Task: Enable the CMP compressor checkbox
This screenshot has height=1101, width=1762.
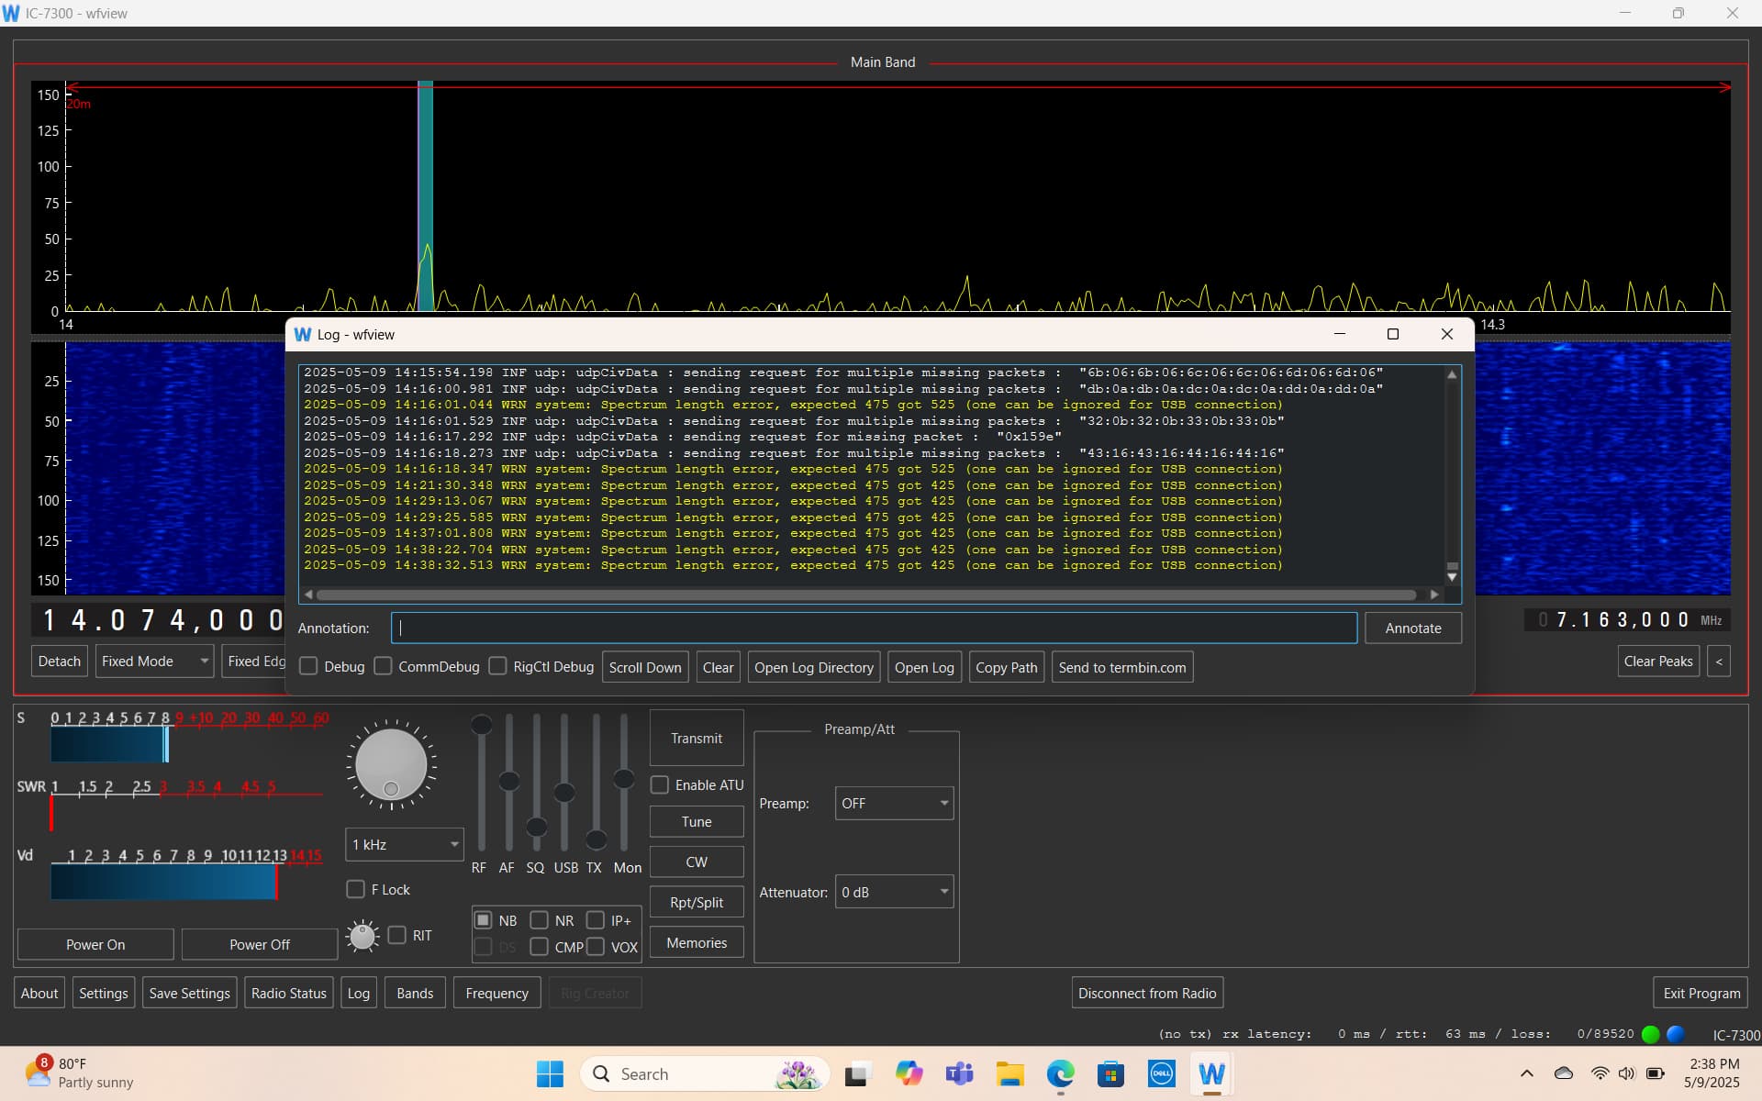Action: pos(540,946)
